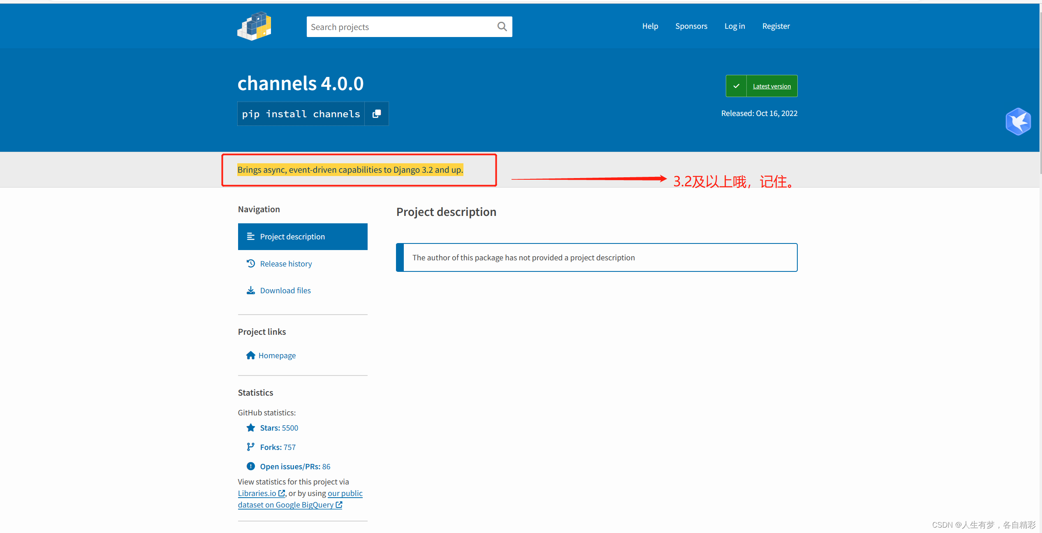Screen dimensions: 1042x533
Task: Copy the pip install command via clipboard icon
Action: coord(376,114)
